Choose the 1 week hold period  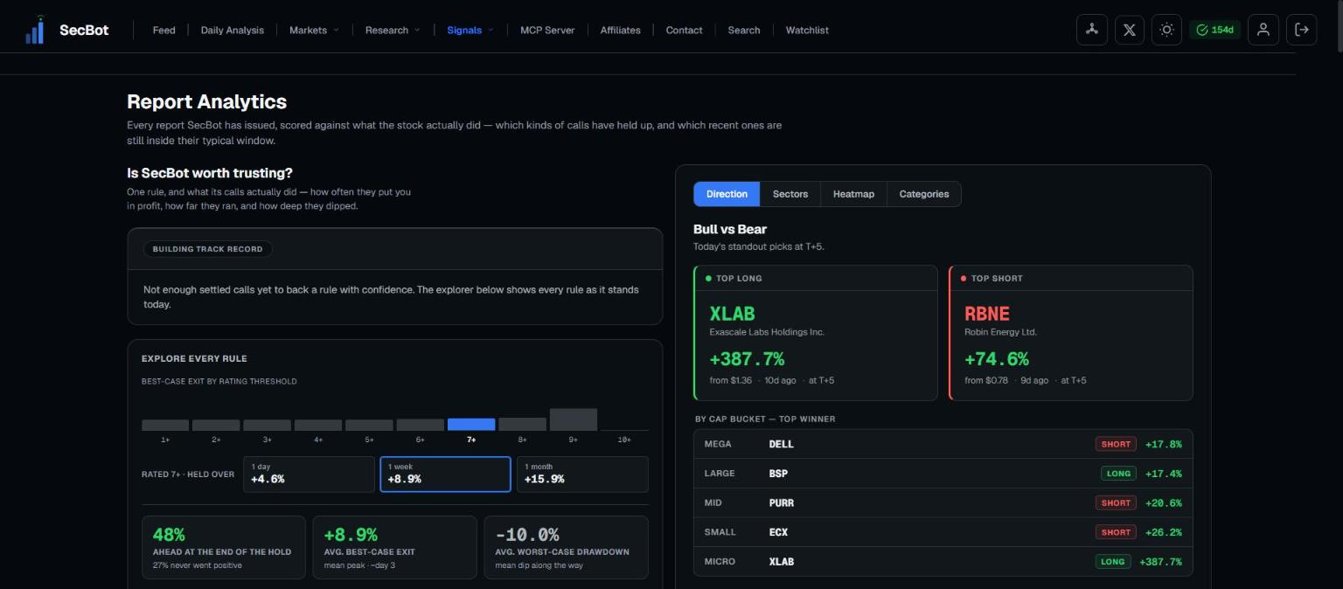click(445, 474)
